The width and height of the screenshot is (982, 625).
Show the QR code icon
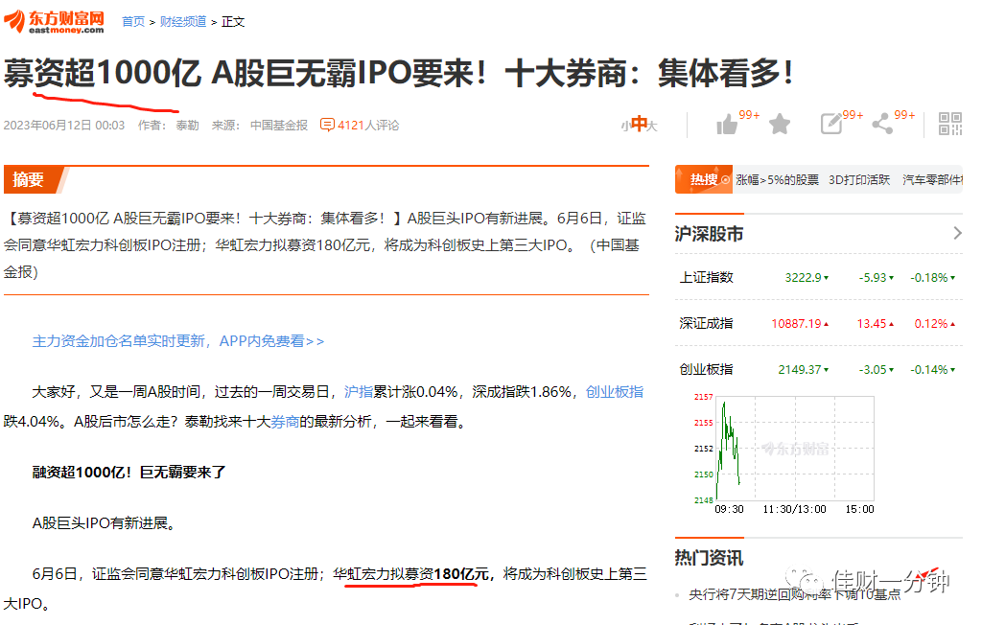950,124
